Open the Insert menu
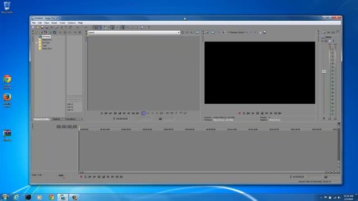Image resolution: width=358 pixels, height=201 pixels. [54, 23]
